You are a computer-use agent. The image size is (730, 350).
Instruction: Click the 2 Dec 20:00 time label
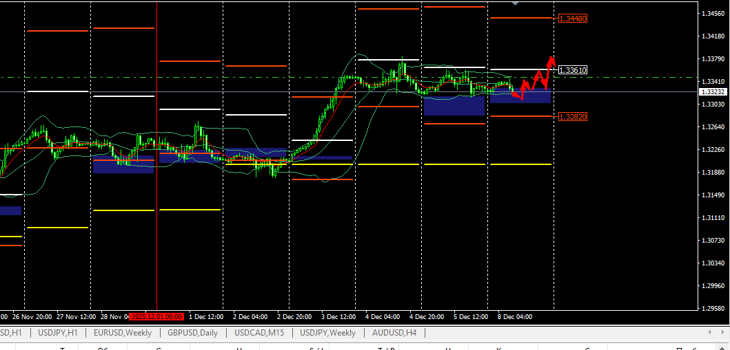(x=294, y=316)
